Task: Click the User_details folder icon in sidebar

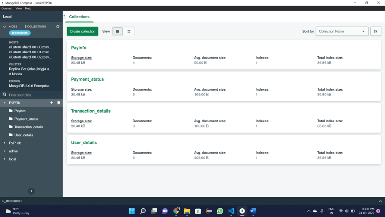Action: (11, 135)
